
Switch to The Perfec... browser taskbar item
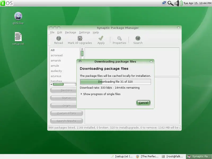click(147, 156)
